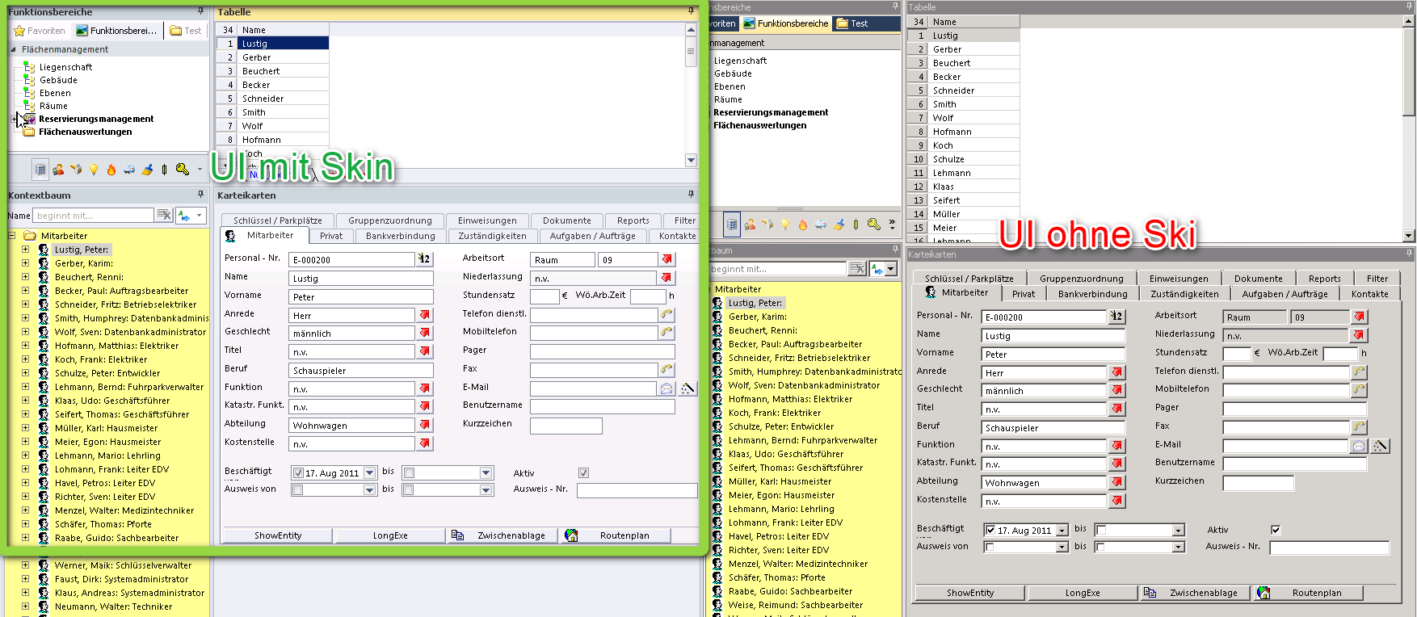This screenshot has width=1417, height=617.
Task: Click red arrow next to Anrede, skinned UI
Action: [x=425, y=315]
